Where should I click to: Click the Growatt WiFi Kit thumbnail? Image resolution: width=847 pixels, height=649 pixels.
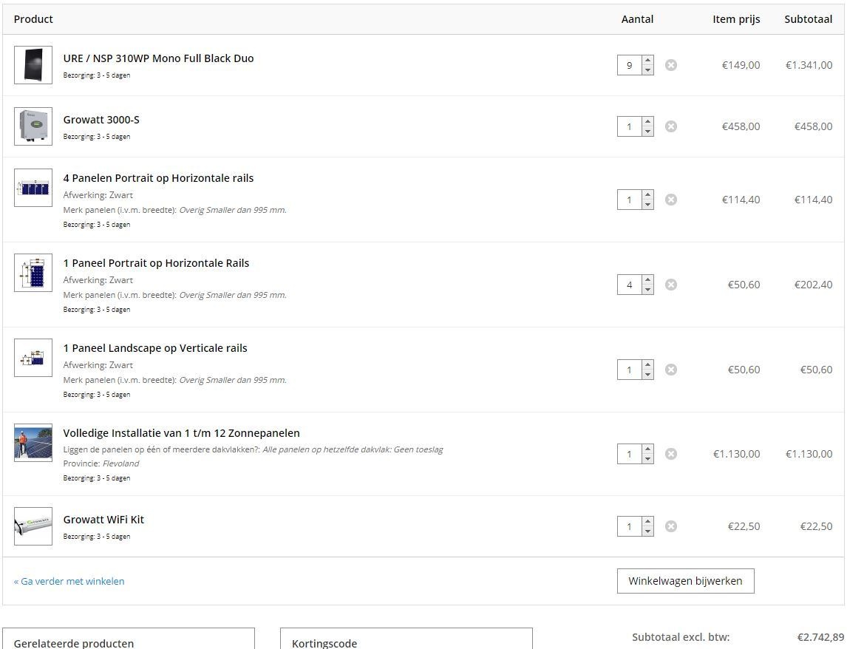tap(33, 526)
